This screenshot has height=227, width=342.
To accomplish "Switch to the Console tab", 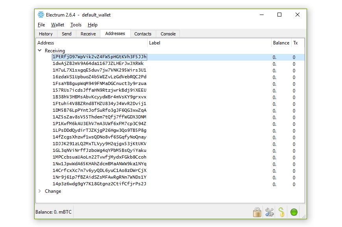I will point(168,34).
